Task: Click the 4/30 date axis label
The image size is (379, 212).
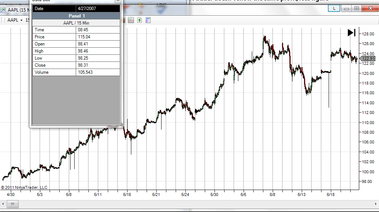Action: (11, 194)
